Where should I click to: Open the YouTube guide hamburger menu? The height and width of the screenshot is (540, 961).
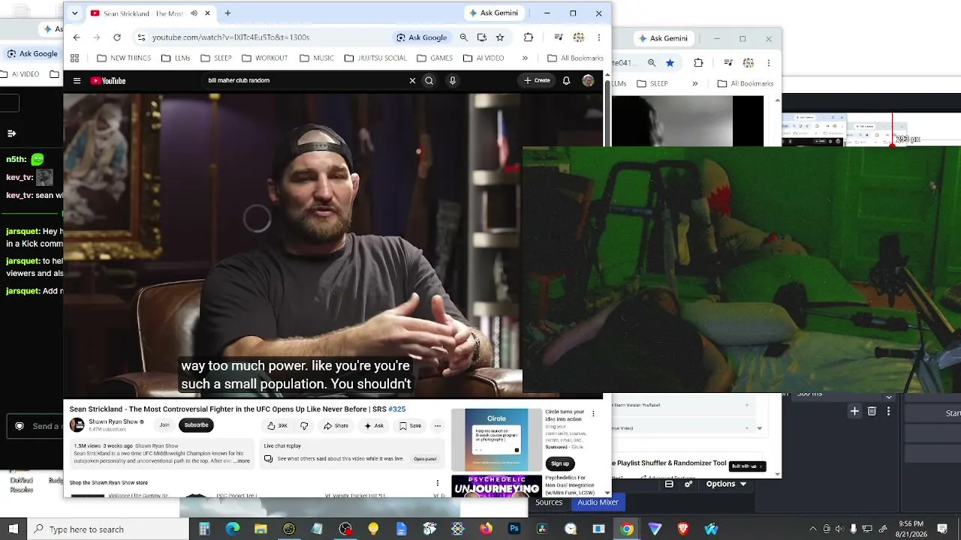click(x=77, y=80)
